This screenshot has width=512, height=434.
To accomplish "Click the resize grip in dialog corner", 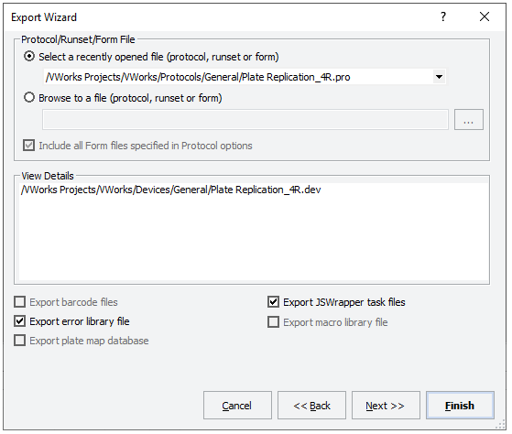I will click(501, 424).
